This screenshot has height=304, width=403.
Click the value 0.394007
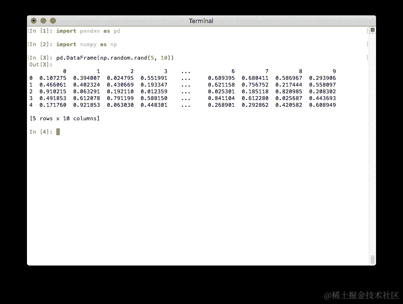(x=86, y=78)
